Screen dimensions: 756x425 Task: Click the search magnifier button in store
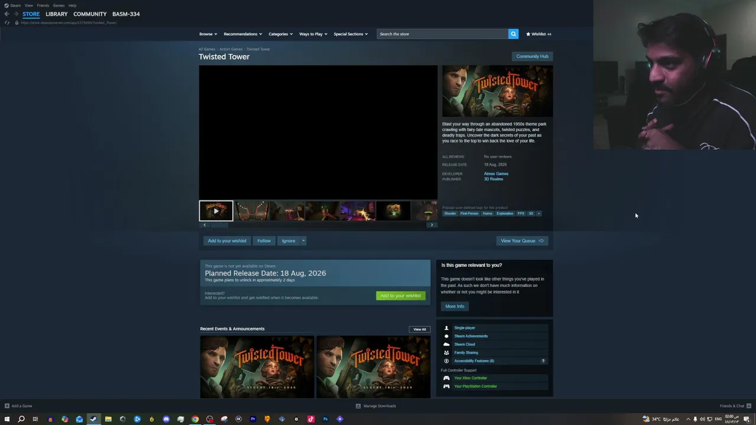(513, 34)
